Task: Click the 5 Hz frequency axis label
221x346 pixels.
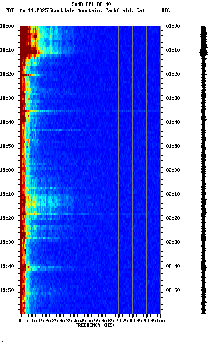Action: [x=27, y=321]
